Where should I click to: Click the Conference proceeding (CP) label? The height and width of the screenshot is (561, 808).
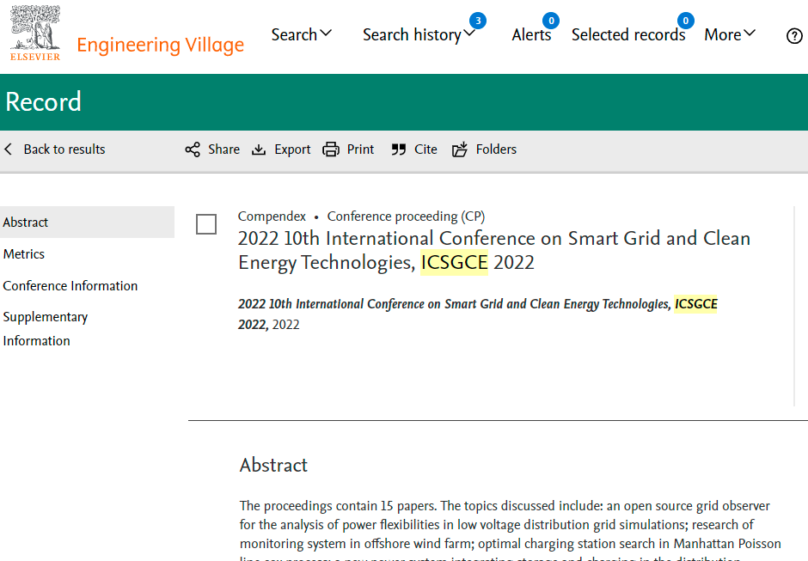click(406, 216)
